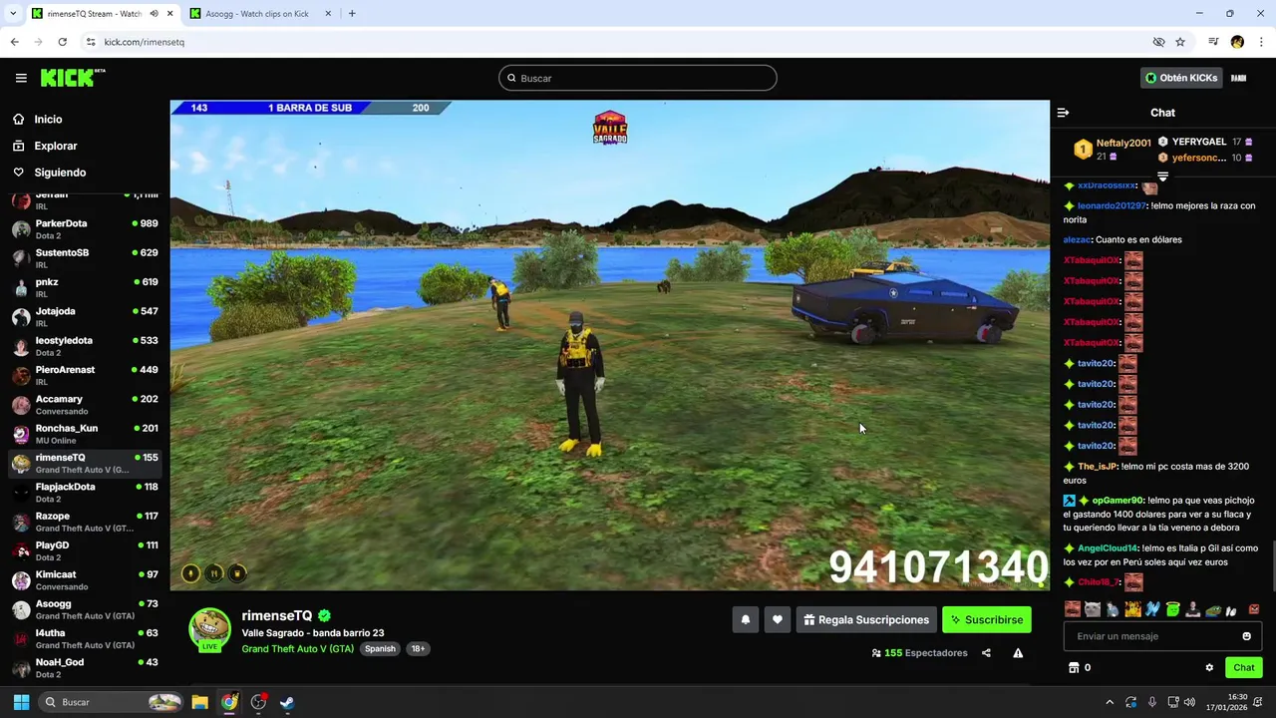The width and height of the screenshot is (1276, 718).
Task: Report the stream using the warning icon
Action: click(1018, 653)
